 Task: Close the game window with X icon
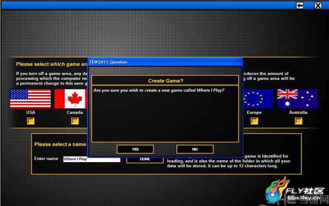(318, 5)
